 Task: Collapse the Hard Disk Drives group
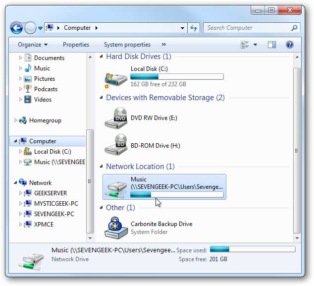102,57
